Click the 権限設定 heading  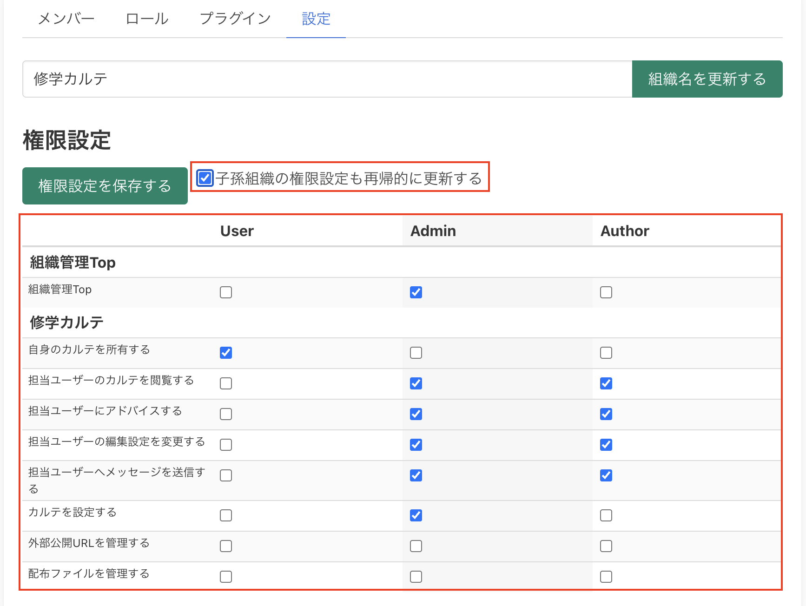[67, 140]
